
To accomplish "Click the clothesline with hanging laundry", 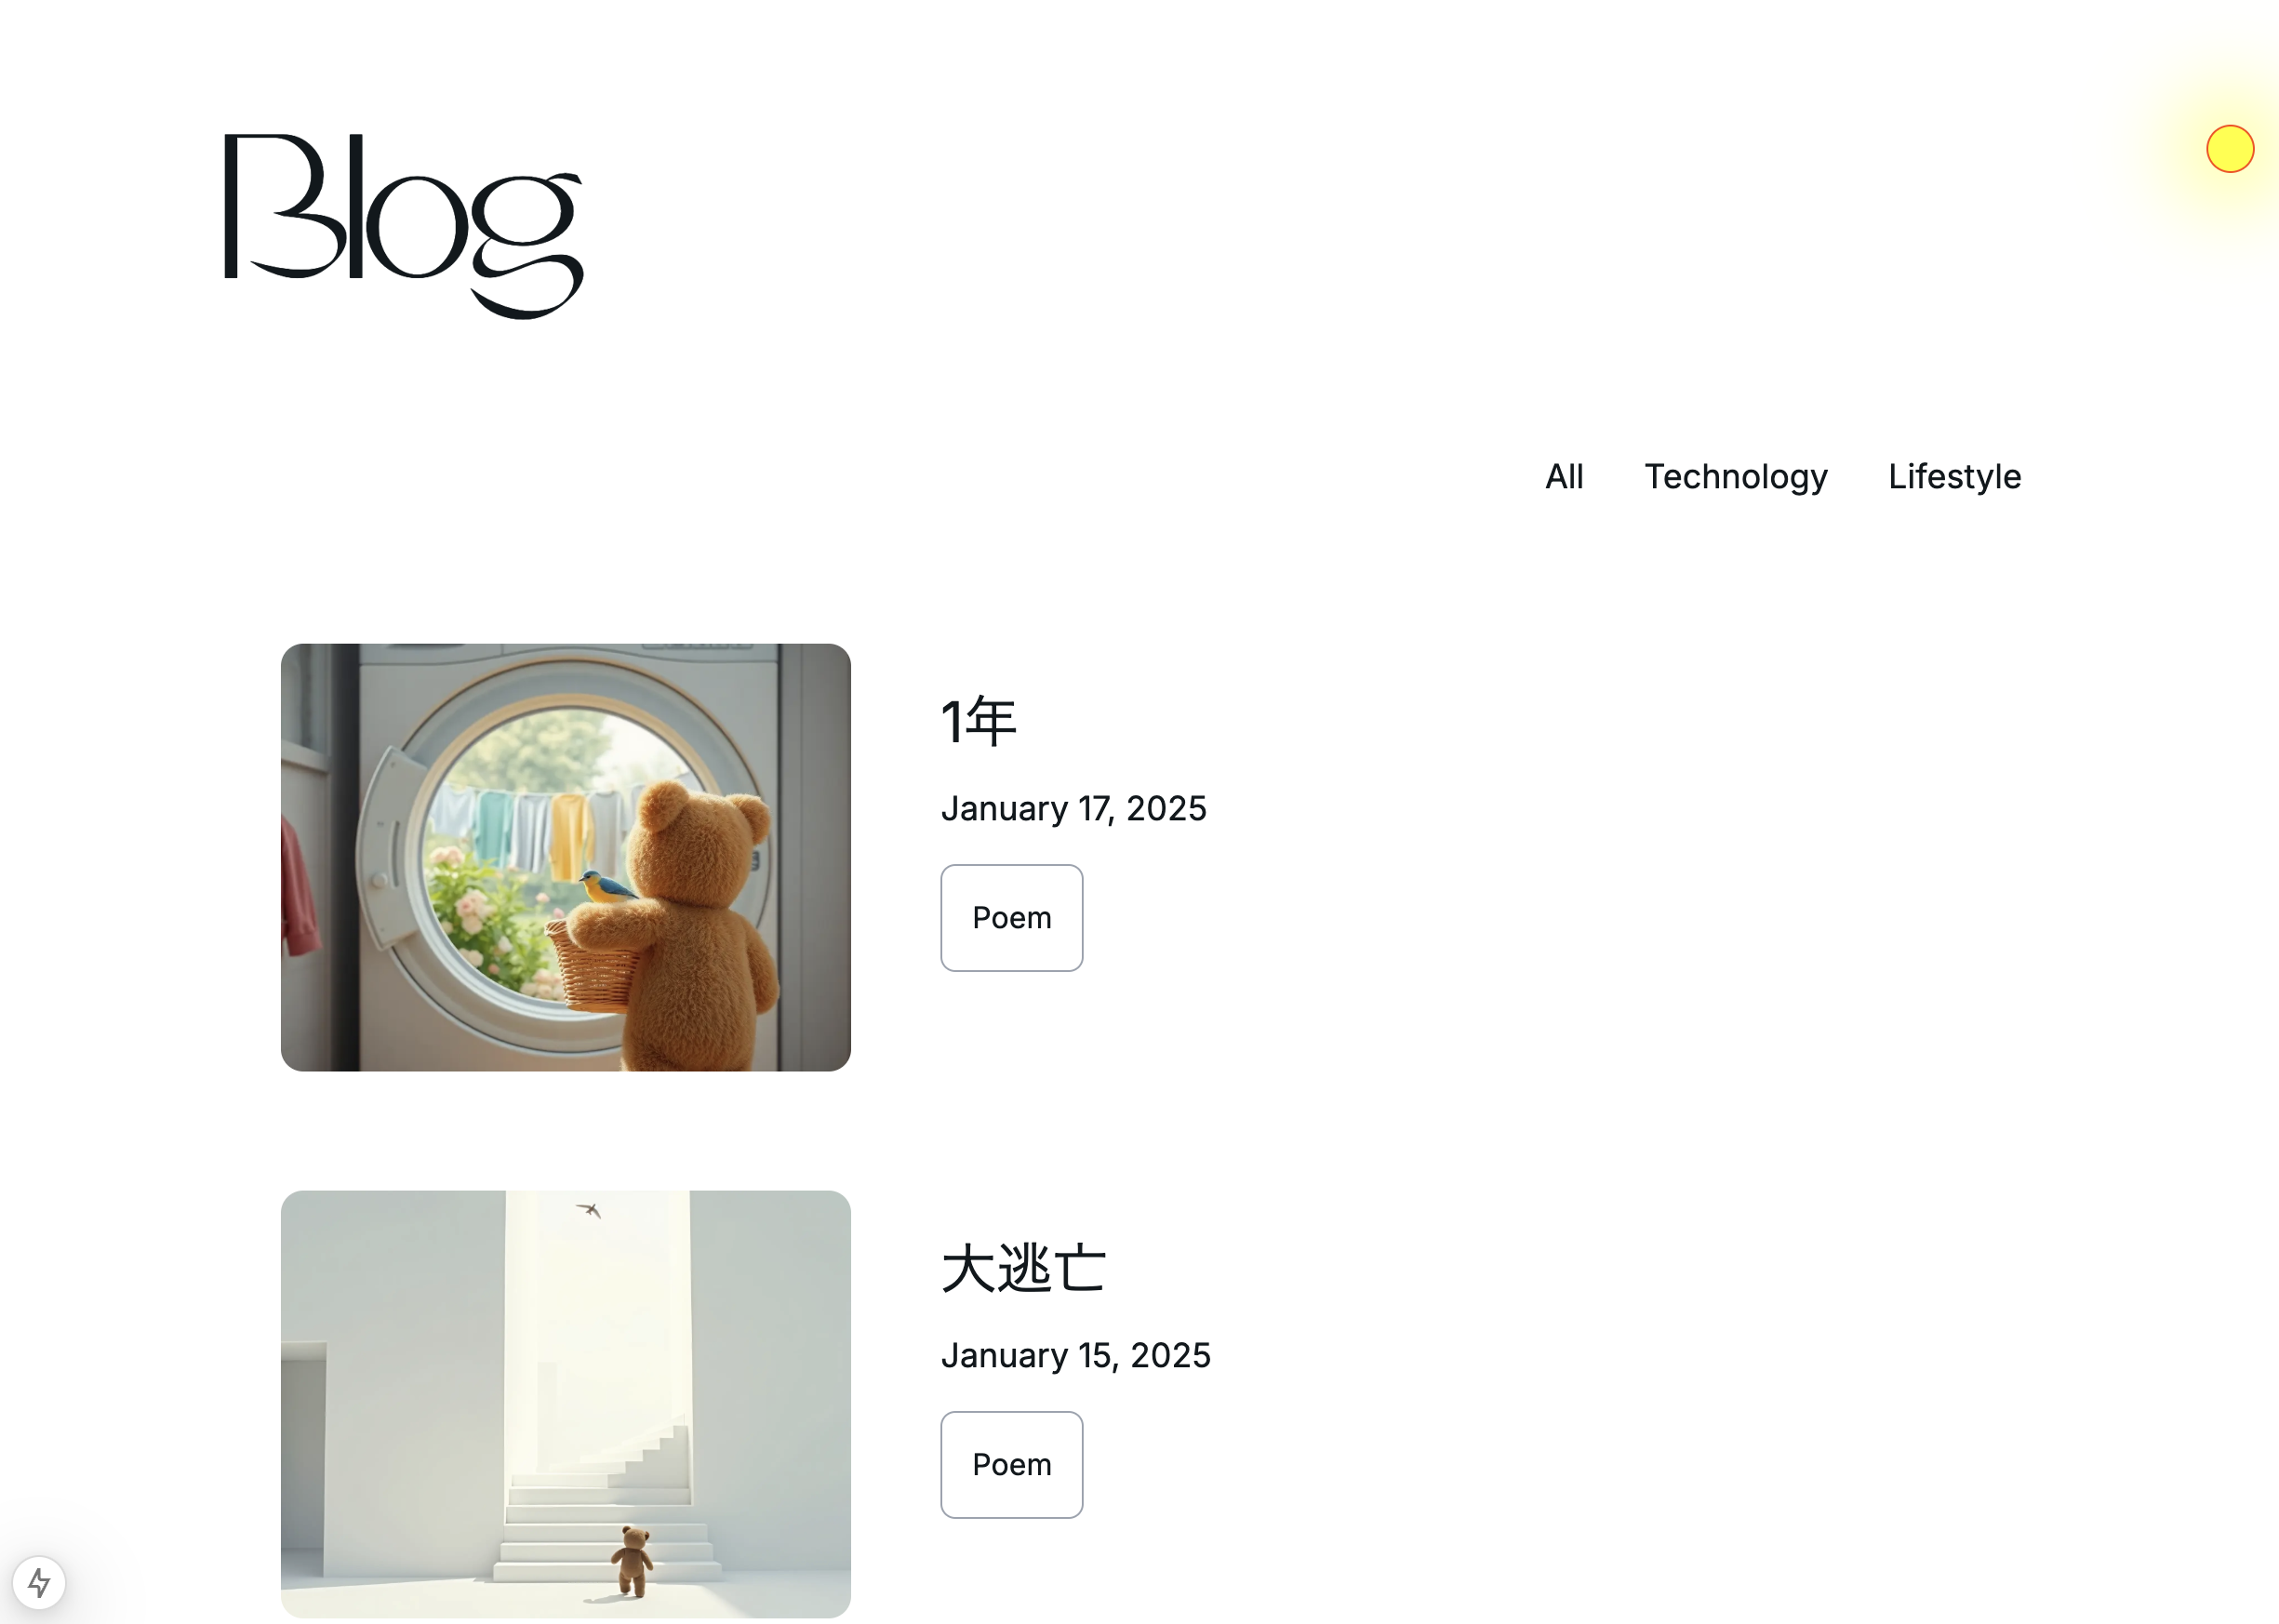I will 544,825.
